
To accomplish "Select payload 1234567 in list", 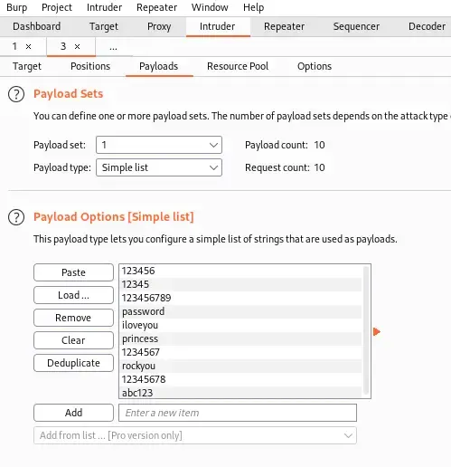I will click(x=240, y=352).
